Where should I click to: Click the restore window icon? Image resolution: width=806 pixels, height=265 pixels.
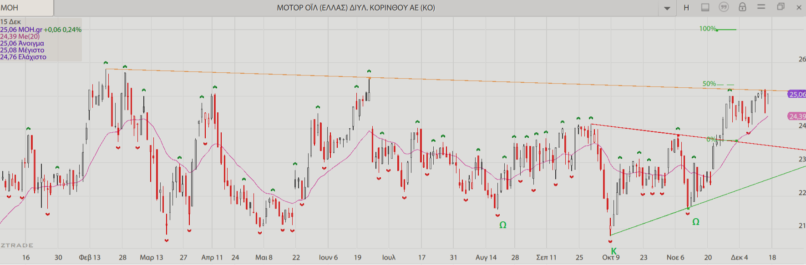click(x=781, y=7)
